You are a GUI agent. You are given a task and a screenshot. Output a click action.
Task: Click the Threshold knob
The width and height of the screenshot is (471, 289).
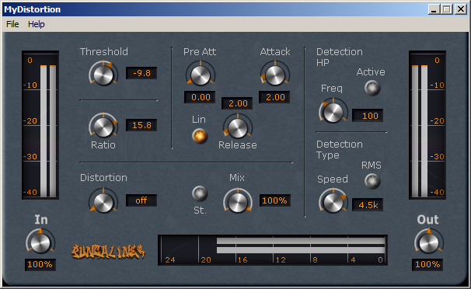click(x=103, y=74)
